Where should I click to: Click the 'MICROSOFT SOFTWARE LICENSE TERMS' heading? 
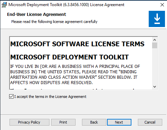(x=77, y=44)
